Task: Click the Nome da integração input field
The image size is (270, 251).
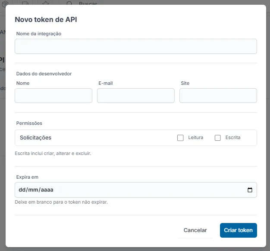Action: pos(136,46)
